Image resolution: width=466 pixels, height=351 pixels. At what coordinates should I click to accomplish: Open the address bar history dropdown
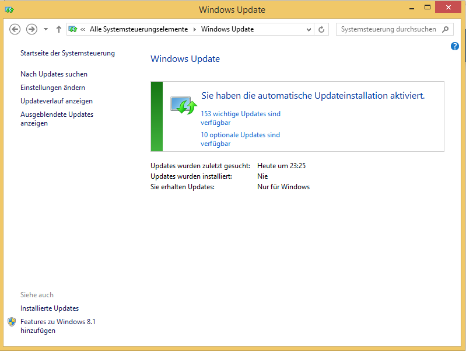click(309, 29)
